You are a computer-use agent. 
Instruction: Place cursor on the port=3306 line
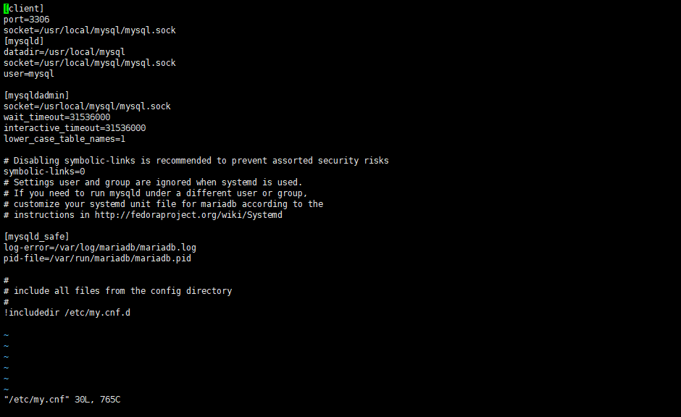[27, 20]
